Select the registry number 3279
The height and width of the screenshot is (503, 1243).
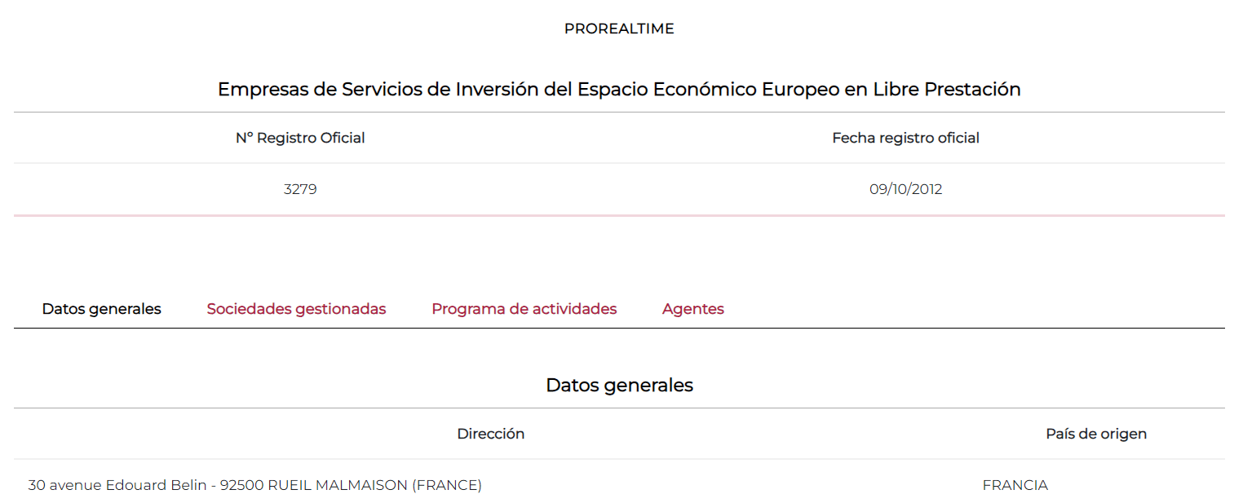pyautogui.click(x=300, y=189)
